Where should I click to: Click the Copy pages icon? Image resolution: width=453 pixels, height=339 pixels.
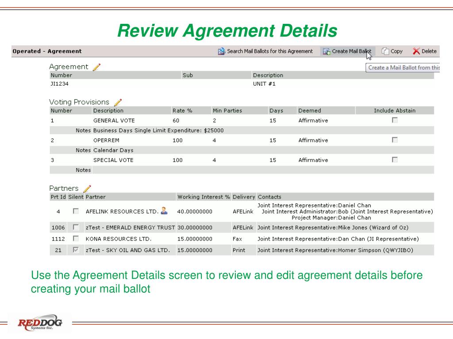(385, 51)
